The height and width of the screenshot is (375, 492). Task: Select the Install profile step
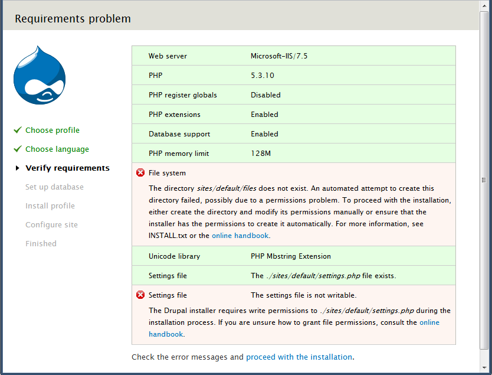(x=50, y=206)
